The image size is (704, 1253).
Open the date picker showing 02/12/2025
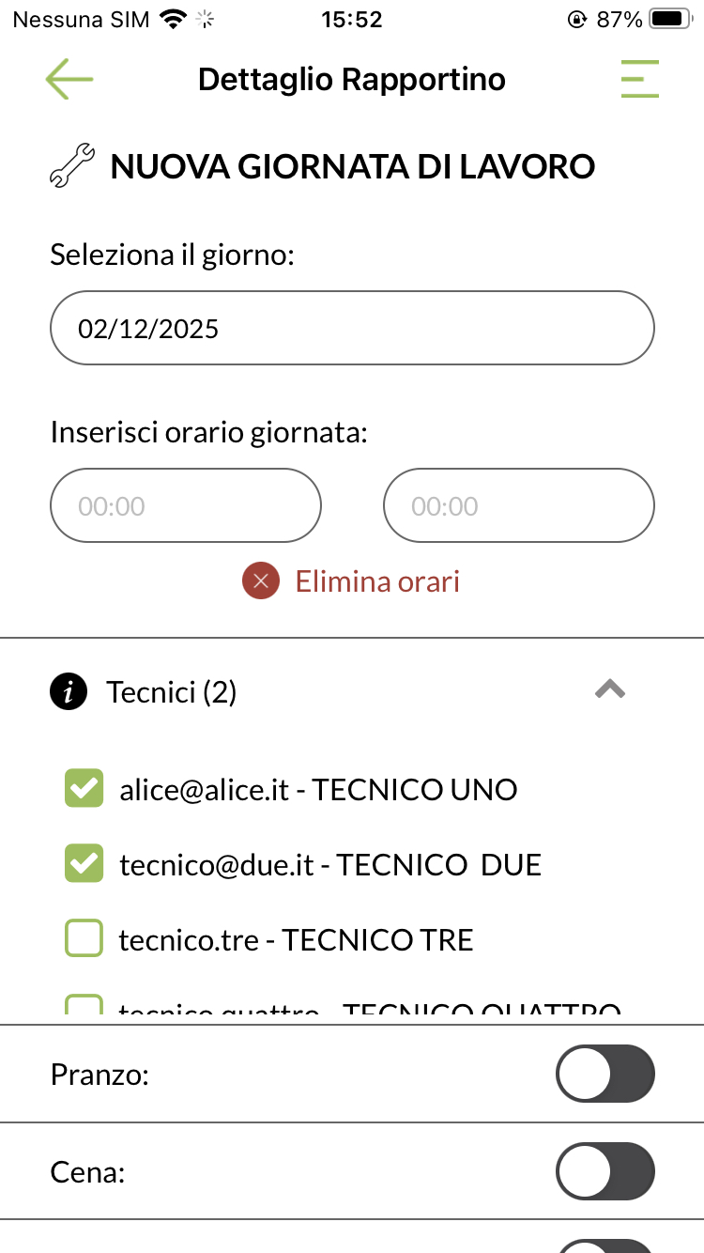click(352, 328)
